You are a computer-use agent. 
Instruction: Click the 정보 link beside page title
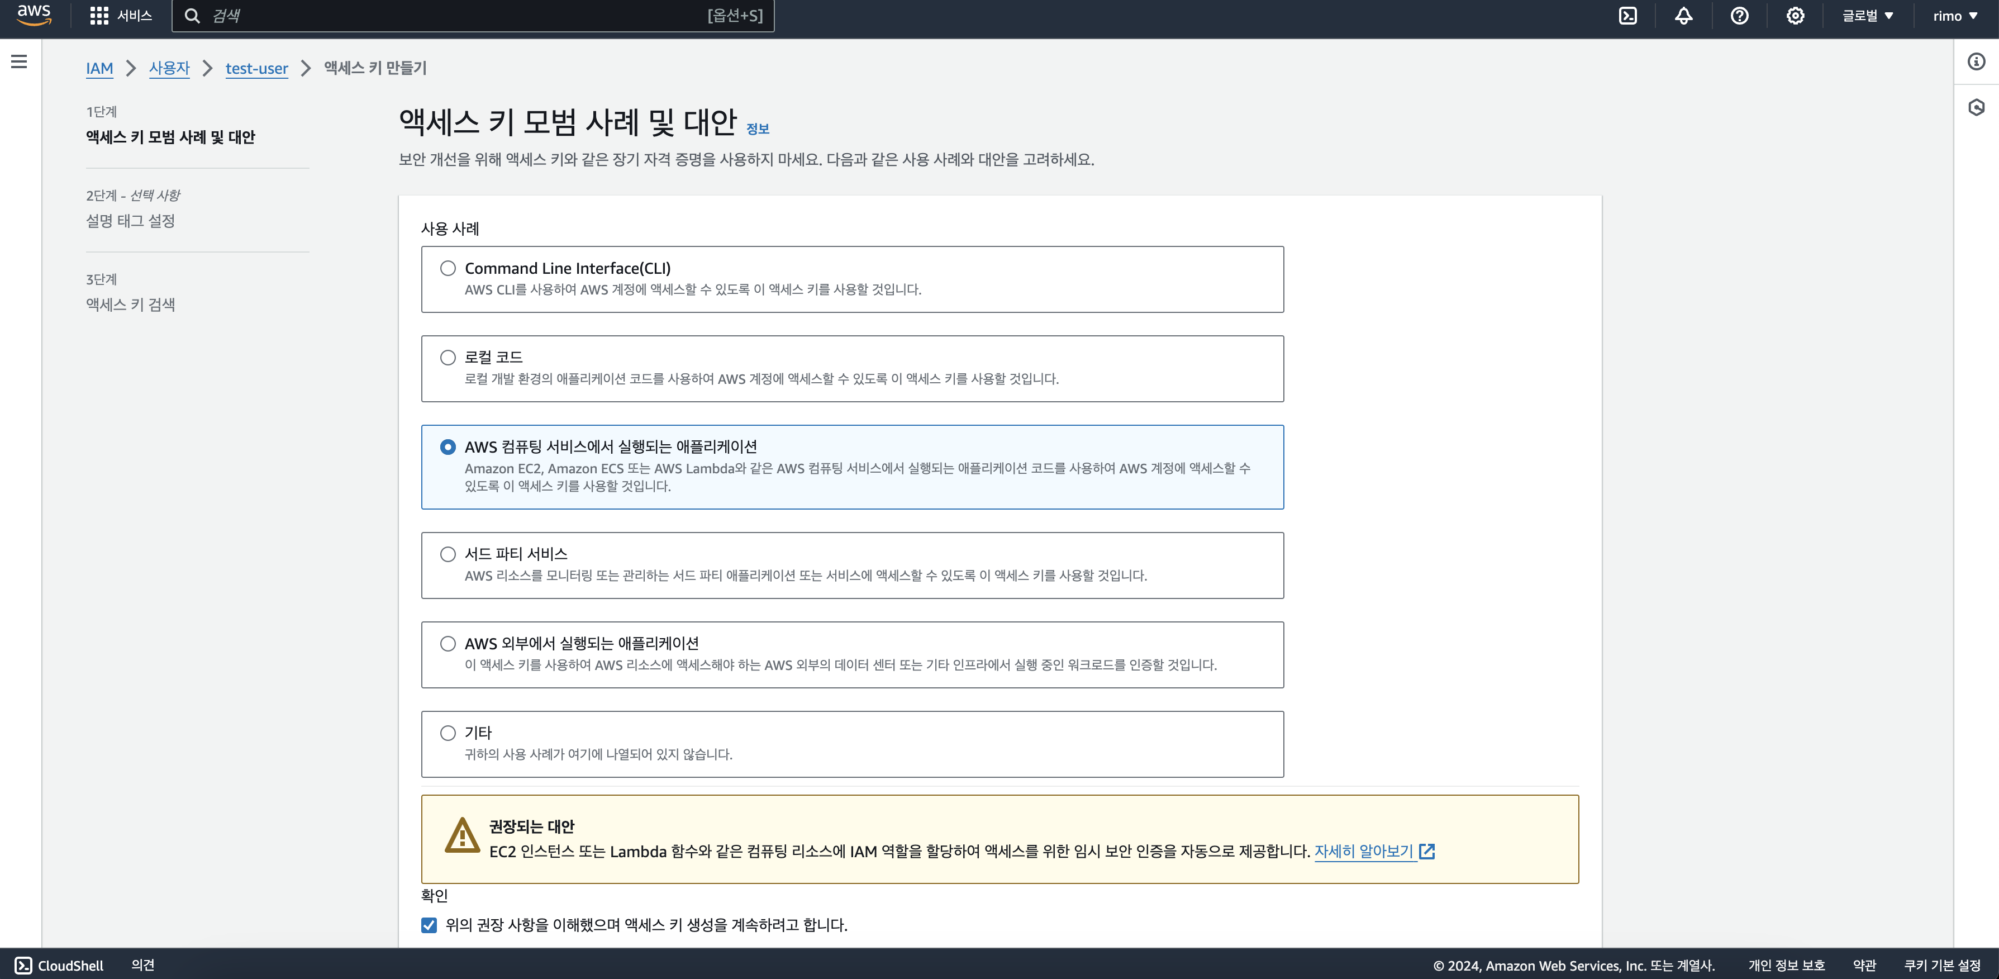pos(758,129)
